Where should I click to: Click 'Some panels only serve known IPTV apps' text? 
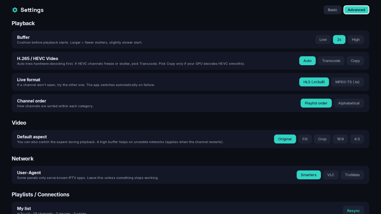pyautogui.click(x=88, y=178)
